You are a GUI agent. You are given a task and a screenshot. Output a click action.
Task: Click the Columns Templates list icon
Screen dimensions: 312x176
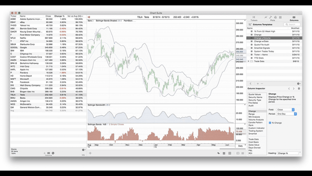[x=250, y=24]
